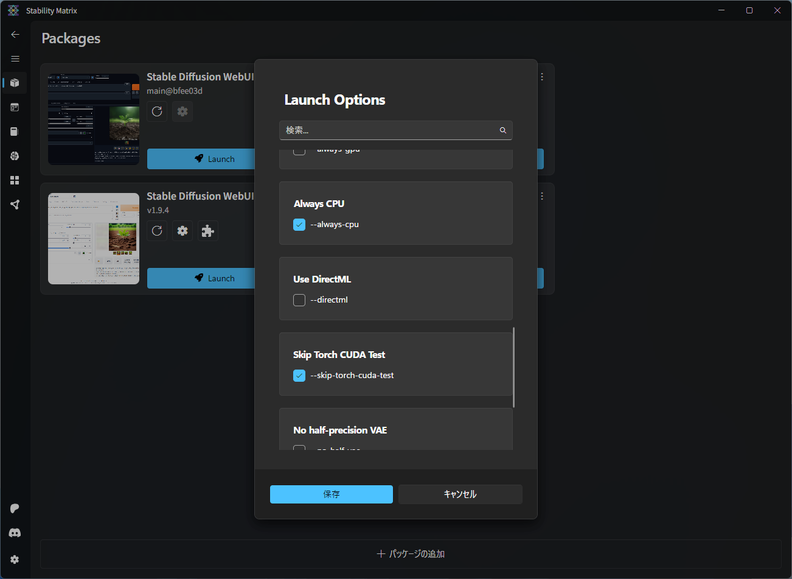792x579 pixels.
Task: Check for updates on the v1.9.4 package
Action: 157,231
